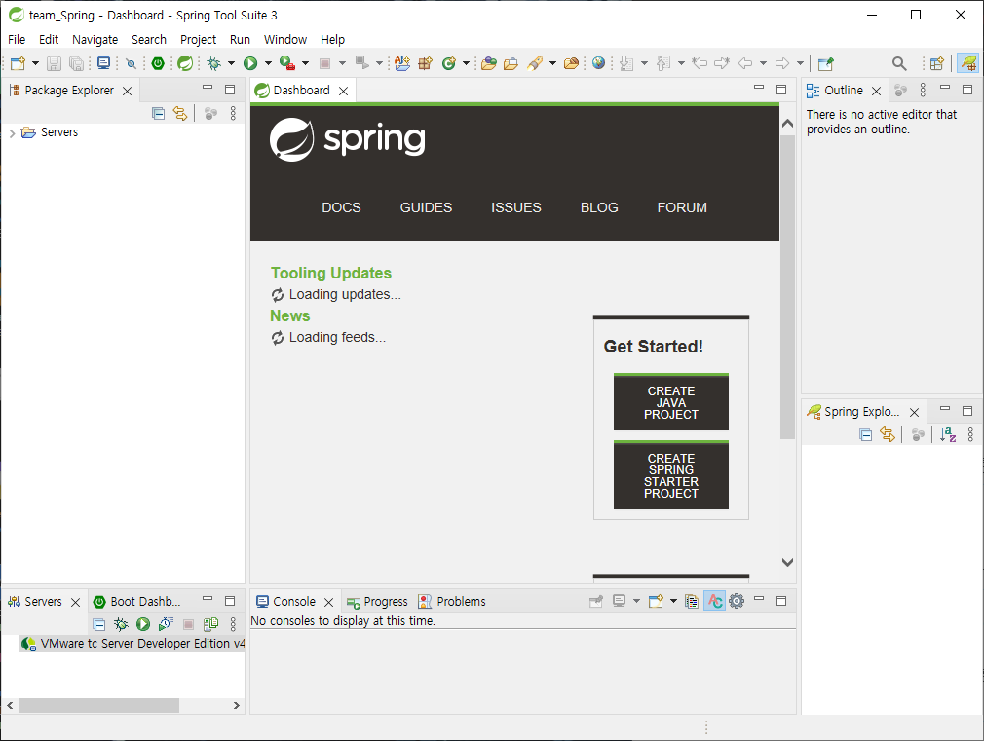Click Copy console contents icon in Console toolbar
Viewport: 984px width, 741px height.
click(691, 601)
